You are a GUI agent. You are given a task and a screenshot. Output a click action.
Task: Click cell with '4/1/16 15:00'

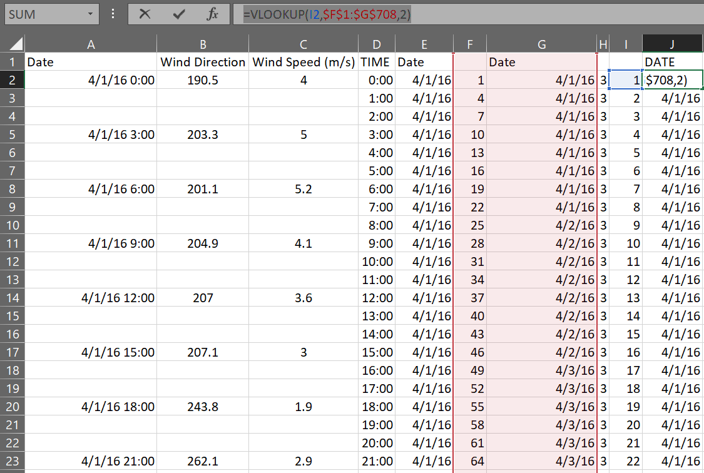coord(91,352)
